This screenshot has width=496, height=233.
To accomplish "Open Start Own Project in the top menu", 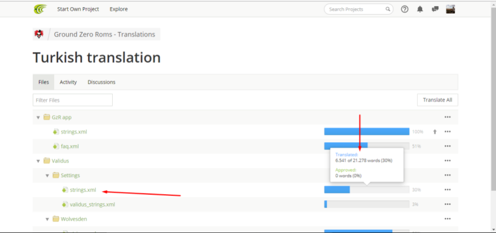I will (78, 9).
